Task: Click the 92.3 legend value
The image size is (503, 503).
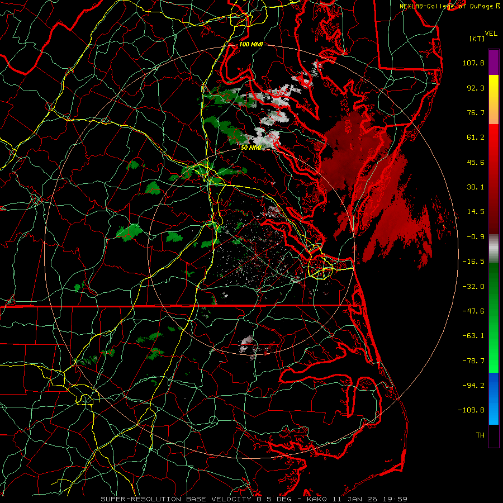Action: click(x=476, y=88)
